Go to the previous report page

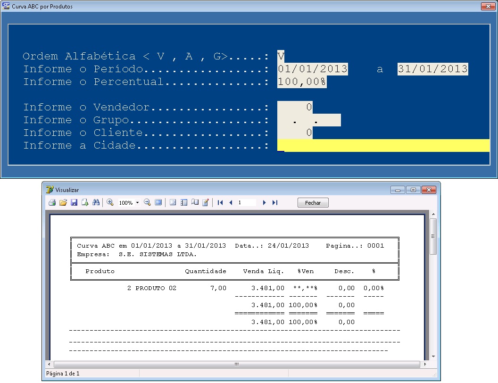[231, 202]
